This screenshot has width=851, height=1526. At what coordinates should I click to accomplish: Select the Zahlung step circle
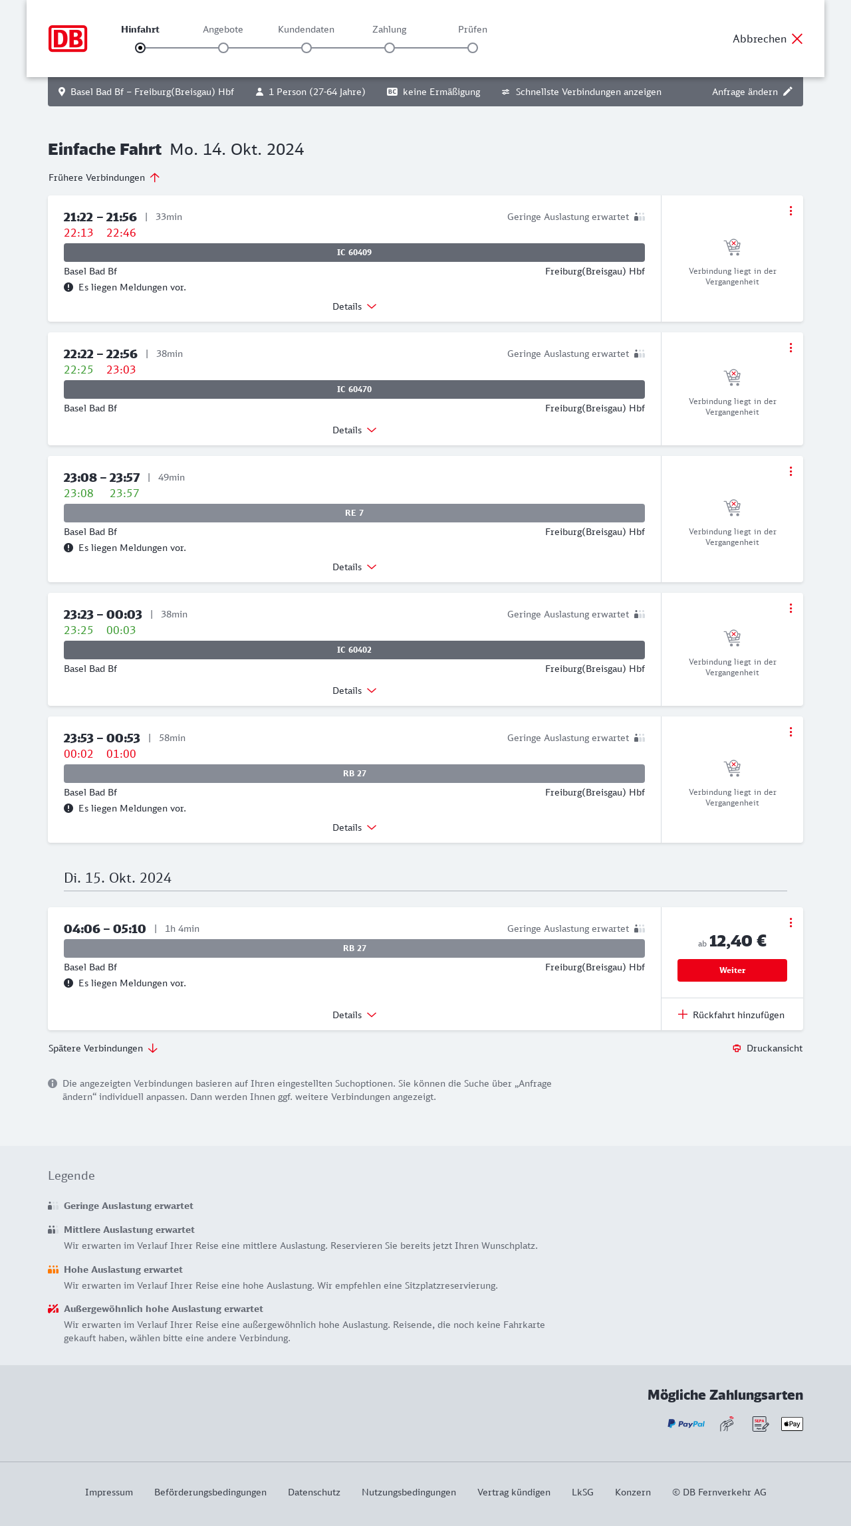390,48
